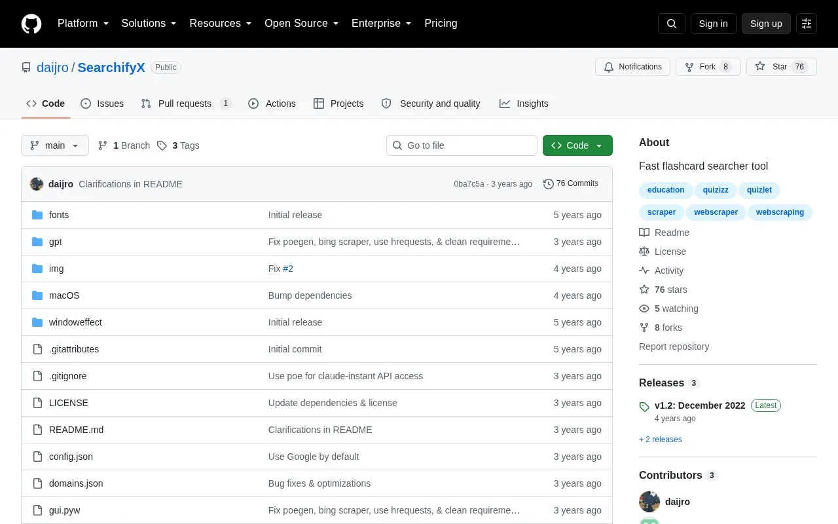
Task: Open the commit hash 0ba7c5a link
Action: point(469,184)
